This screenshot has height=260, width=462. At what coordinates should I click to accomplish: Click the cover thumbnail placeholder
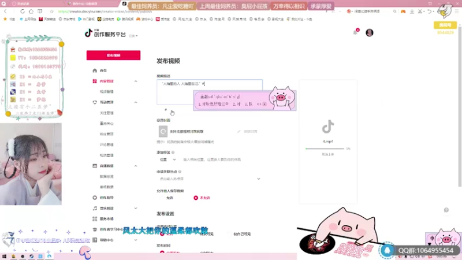click(163, 132)
